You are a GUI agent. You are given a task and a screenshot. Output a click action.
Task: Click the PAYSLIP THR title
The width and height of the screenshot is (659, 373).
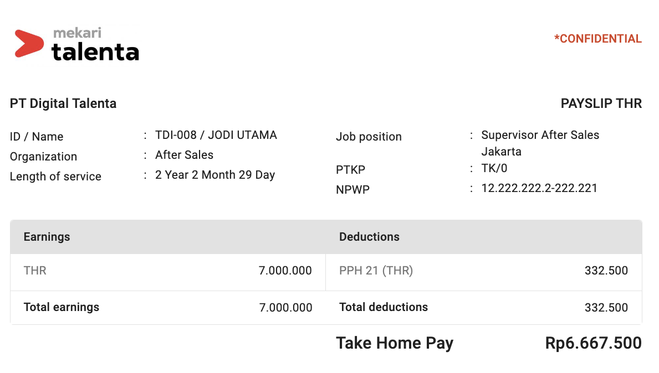tap(601, 103)
